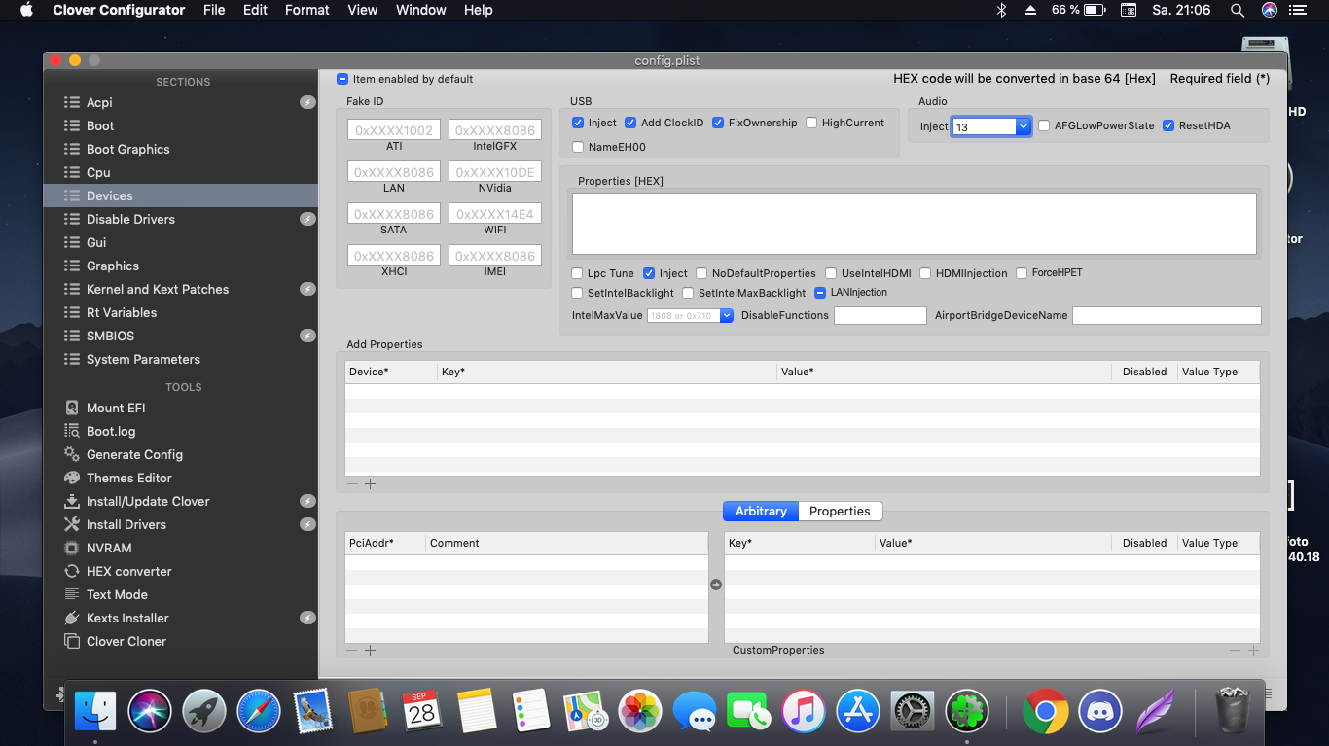Click the Generate Config gear icon
The width and height of the screenshot is (1329, 746).
[71, 454]
